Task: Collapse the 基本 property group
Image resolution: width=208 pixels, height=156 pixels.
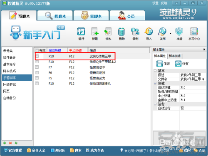Action: click(155, 71)
